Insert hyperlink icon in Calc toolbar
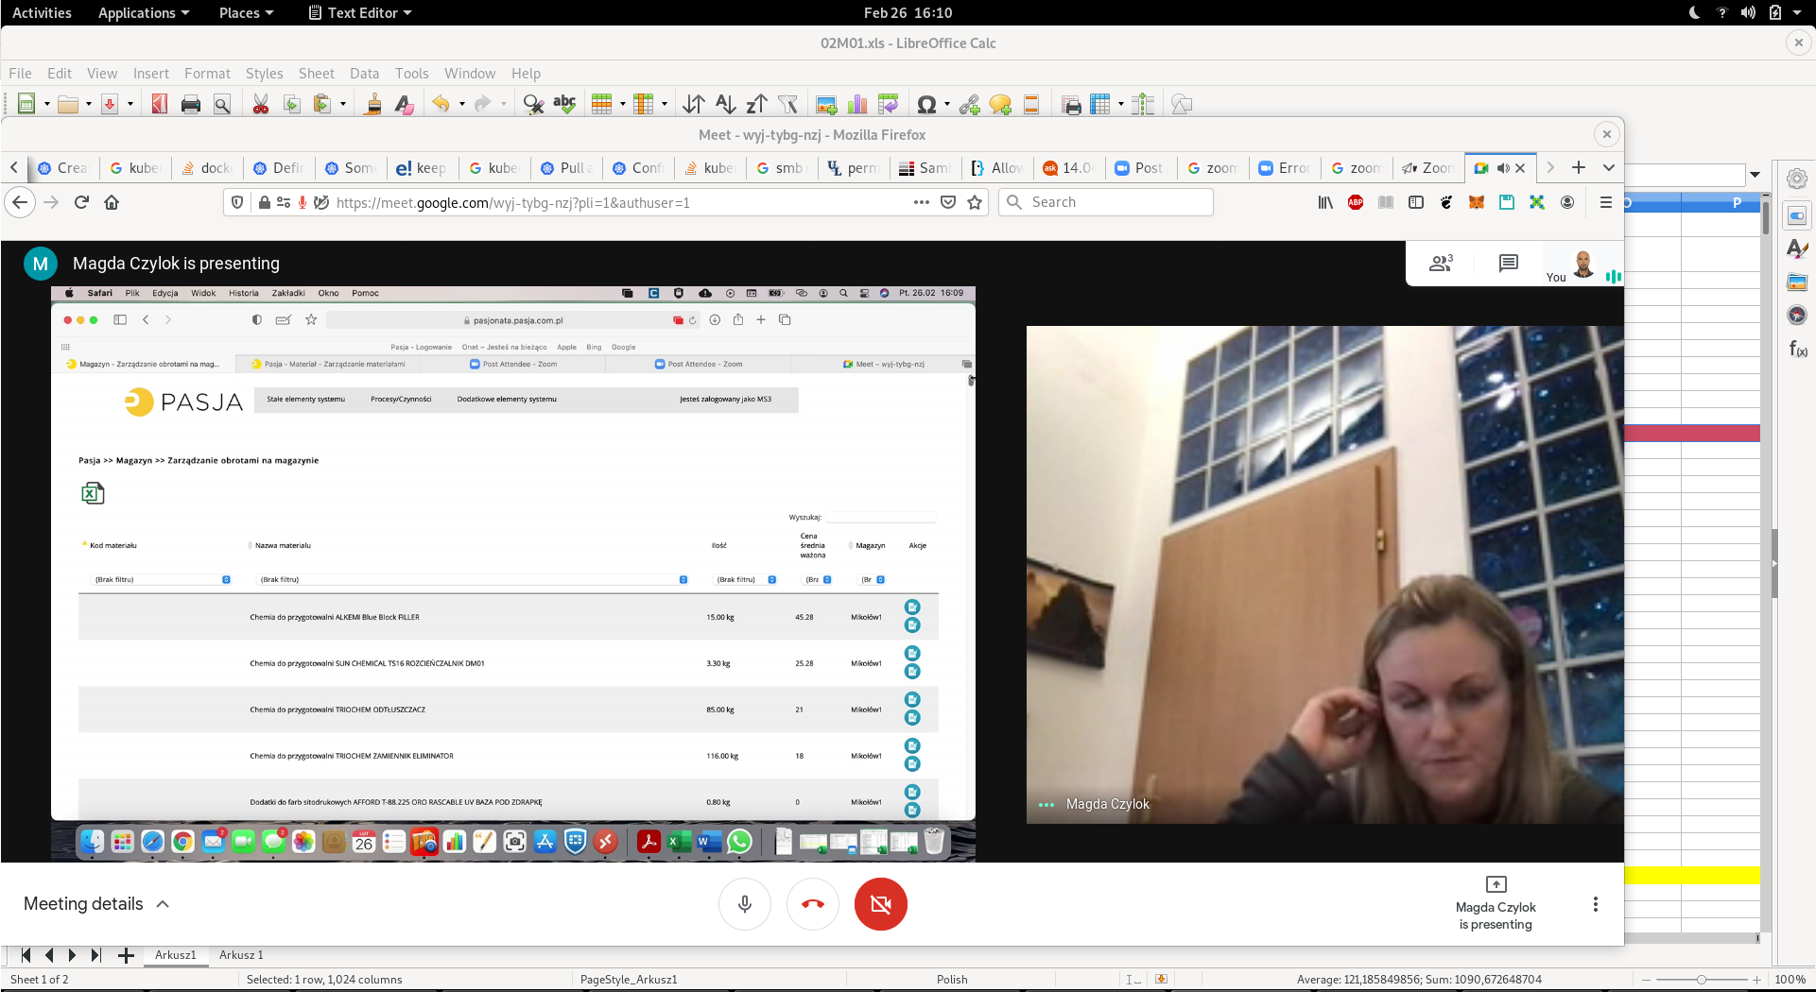Viewport: 1816px width, 992px height. pos(970,104)
